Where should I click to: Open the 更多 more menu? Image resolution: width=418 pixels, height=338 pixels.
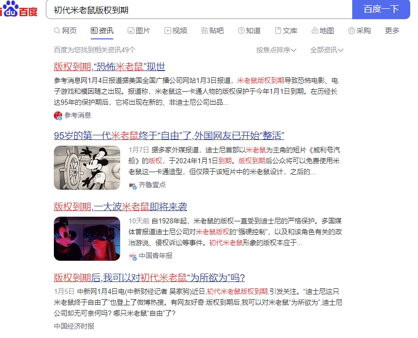pyautogui.click(x=392, y=31)
